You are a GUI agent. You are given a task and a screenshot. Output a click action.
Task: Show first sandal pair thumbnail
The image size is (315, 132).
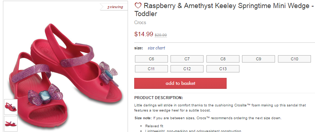coord(11,107)
